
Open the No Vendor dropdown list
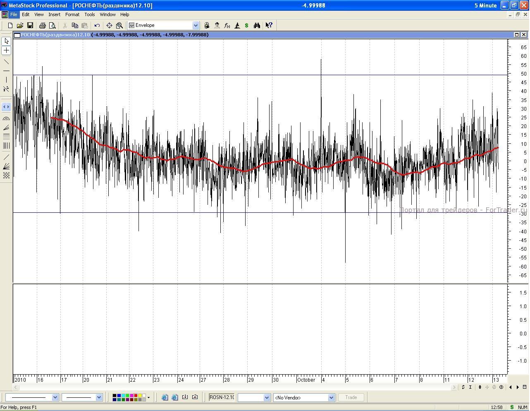pos(331,397)
